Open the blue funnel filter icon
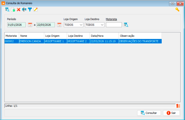 tap(30, 10)
